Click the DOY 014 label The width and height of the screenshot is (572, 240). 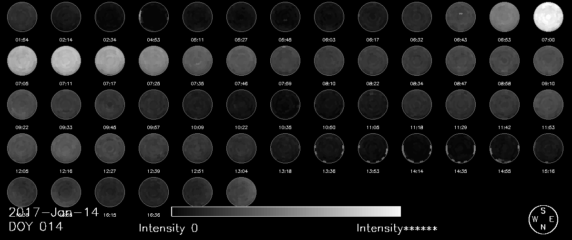36,227
